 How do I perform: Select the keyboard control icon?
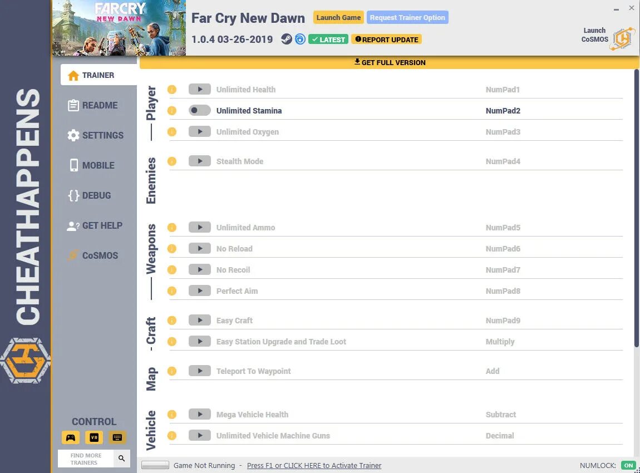tap(117, 437)
